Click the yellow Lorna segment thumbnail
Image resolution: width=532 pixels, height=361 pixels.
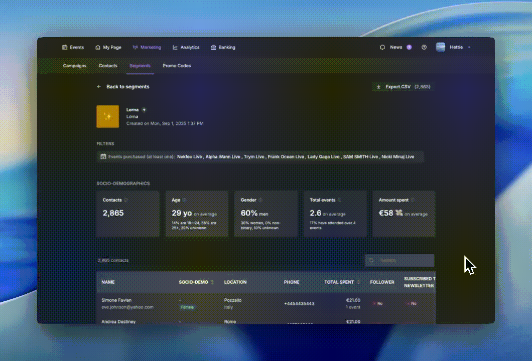[x=107, y=116]
